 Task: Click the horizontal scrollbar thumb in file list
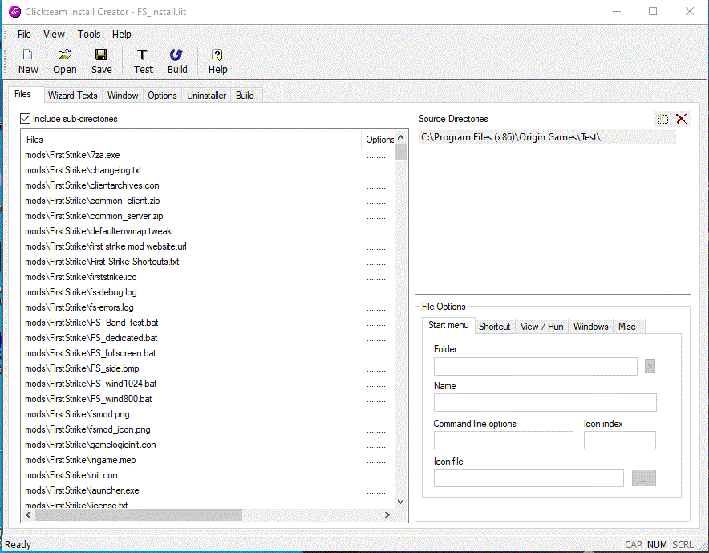pyautogui.click(x=139, y=515)
